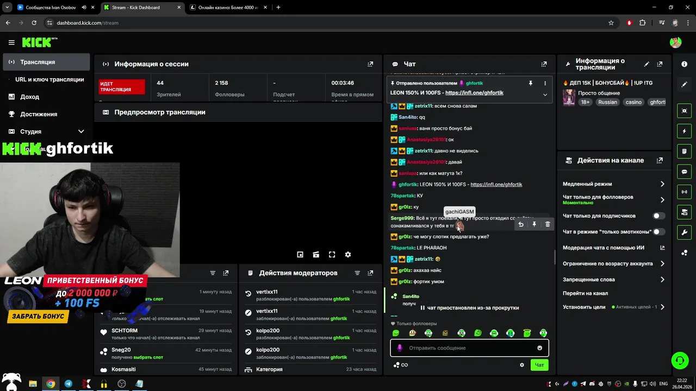696x391 pixels.
Task: Open the Достижения sidebar section
Action: tap(46, 114)
